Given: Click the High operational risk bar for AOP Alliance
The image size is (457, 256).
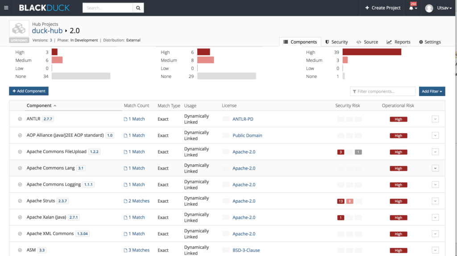Looking at the screenshot, I should [398, 136].
